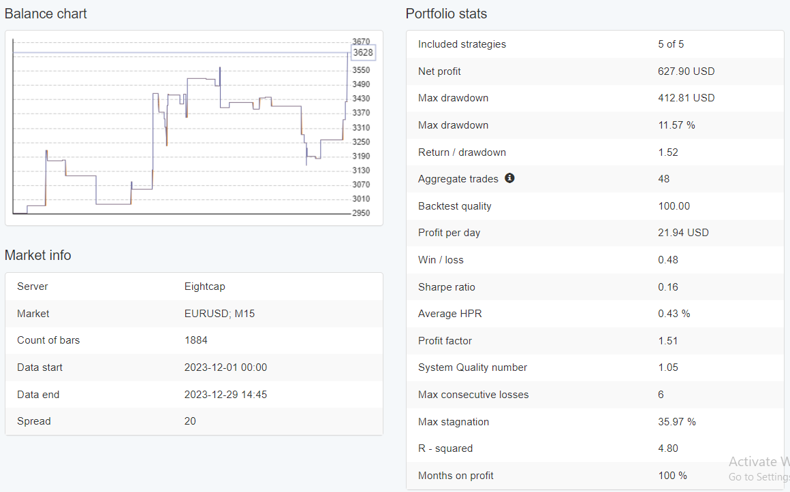Select the Portfolio stats heading
The width and height of the screenshot is (790, 492).
(x=446, y=14)
